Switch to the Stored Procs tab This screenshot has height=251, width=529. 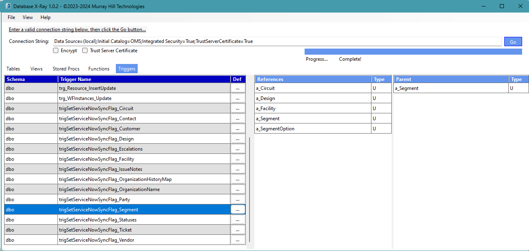[66, 69]
